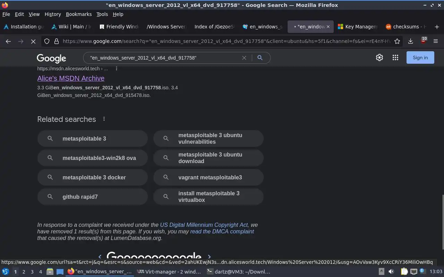This screenshot has height=277, width=444.
Task: Clear the Google search box
Action: tap(244, 58)
